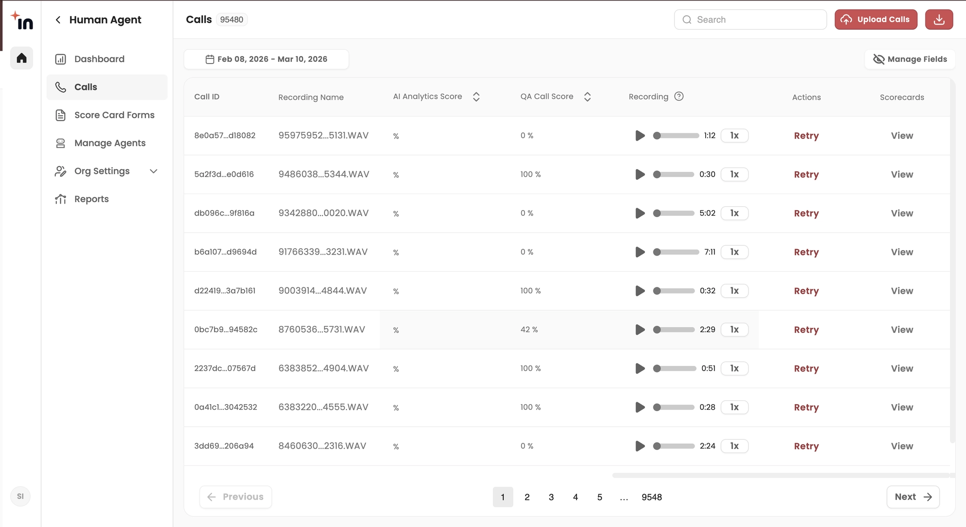Click the Recording help question-mark icon
This screenshot has height=527, width=966.
pyautogui.click(x=679, y=97)
